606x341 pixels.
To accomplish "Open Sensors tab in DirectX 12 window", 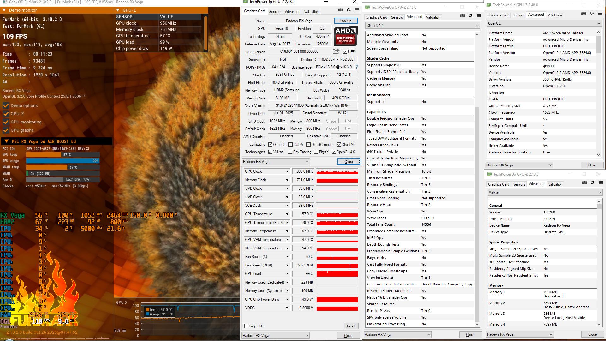I will click(397, 17).
